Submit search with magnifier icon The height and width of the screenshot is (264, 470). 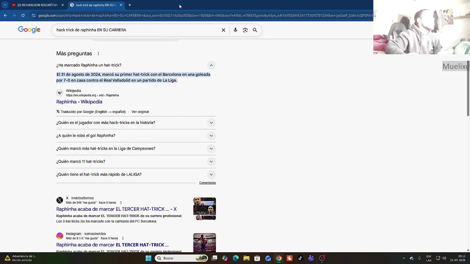(255, 30)
